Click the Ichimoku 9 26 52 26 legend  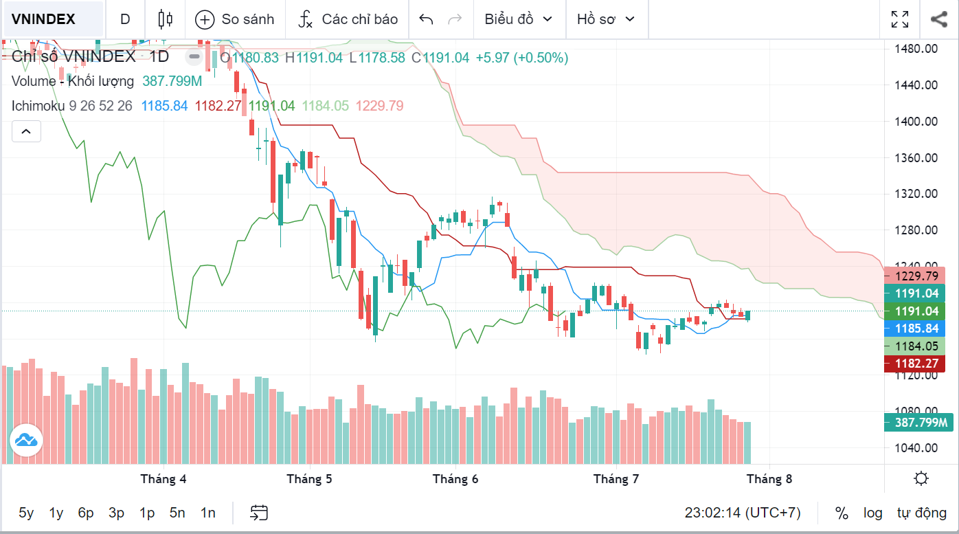click(72, 106)
